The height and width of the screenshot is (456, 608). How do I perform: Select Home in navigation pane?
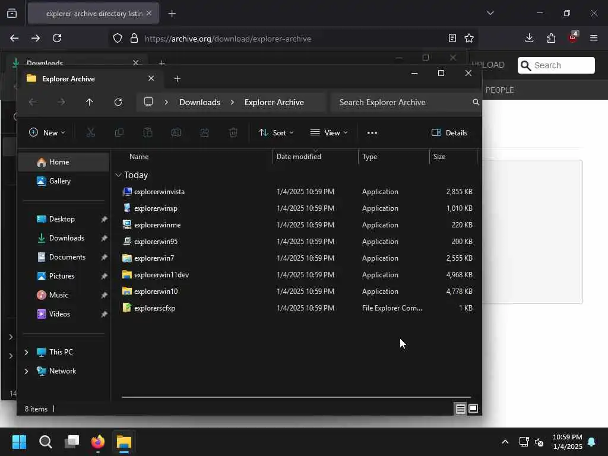point(64,162)
